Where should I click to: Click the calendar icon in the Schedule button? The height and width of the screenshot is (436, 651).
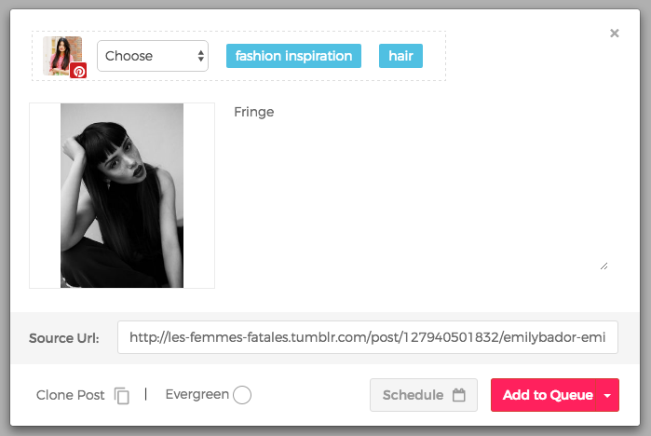click(459, 394)
